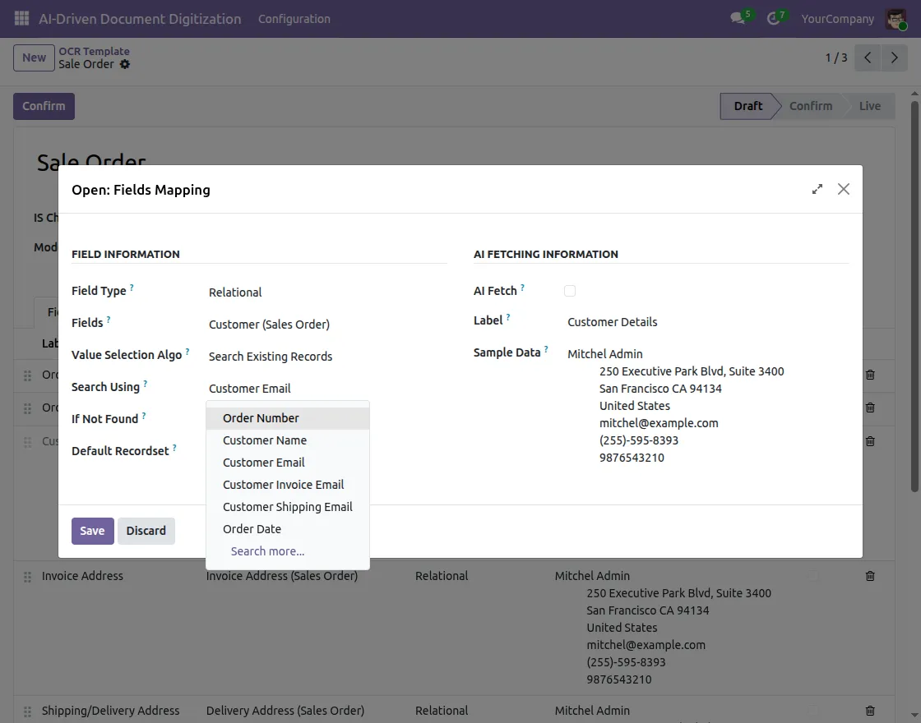Go to the previous record arrow
The image size is (921, 723).
(868, 58)
